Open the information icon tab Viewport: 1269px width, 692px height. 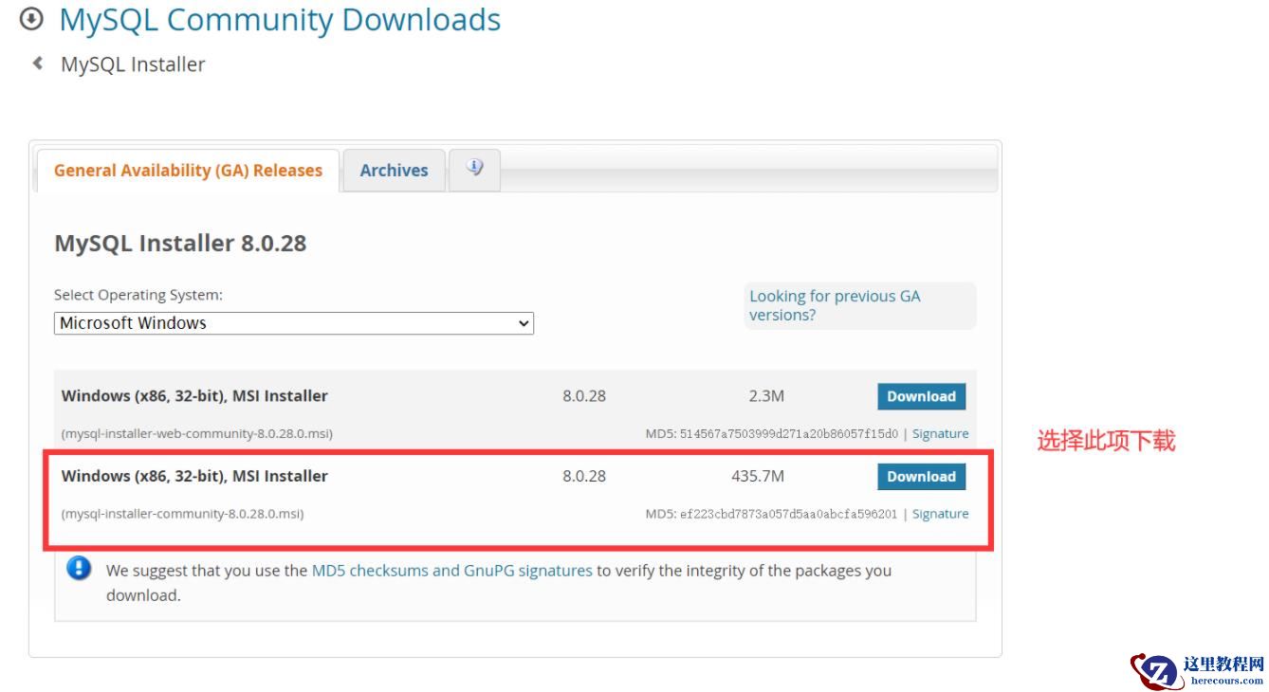475,169
